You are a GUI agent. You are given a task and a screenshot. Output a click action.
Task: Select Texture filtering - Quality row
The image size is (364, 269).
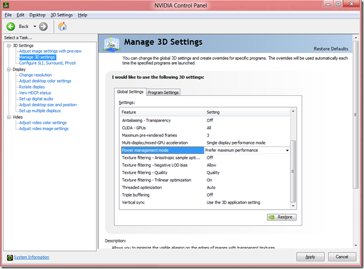205,173
